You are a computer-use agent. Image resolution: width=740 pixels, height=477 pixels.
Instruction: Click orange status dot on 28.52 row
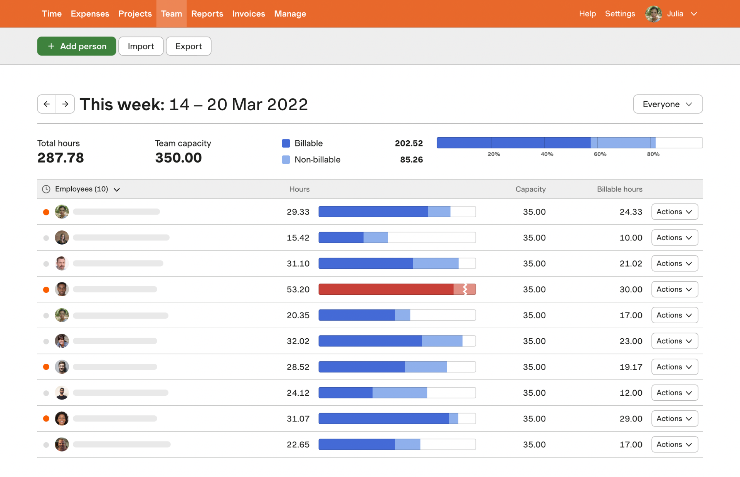(46, 367)
